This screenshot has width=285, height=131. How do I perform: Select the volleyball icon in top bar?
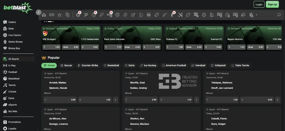tap(204, 15)
